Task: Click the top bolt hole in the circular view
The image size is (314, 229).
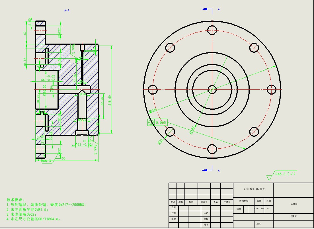Action: (x=212, y=30)
